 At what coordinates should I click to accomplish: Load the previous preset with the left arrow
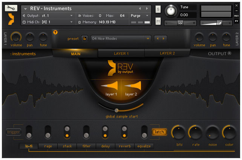click(x=158, y=38)
